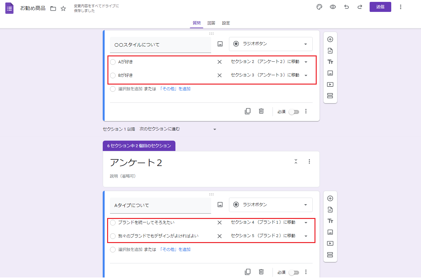Click the preview eye icon
The height and width of the screenshot is (280, 421).
pyautogui.click(x=333, y=7)
